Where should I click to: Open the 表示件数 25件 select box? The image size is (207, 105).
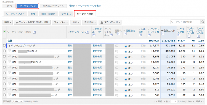(x=17, y=101)
